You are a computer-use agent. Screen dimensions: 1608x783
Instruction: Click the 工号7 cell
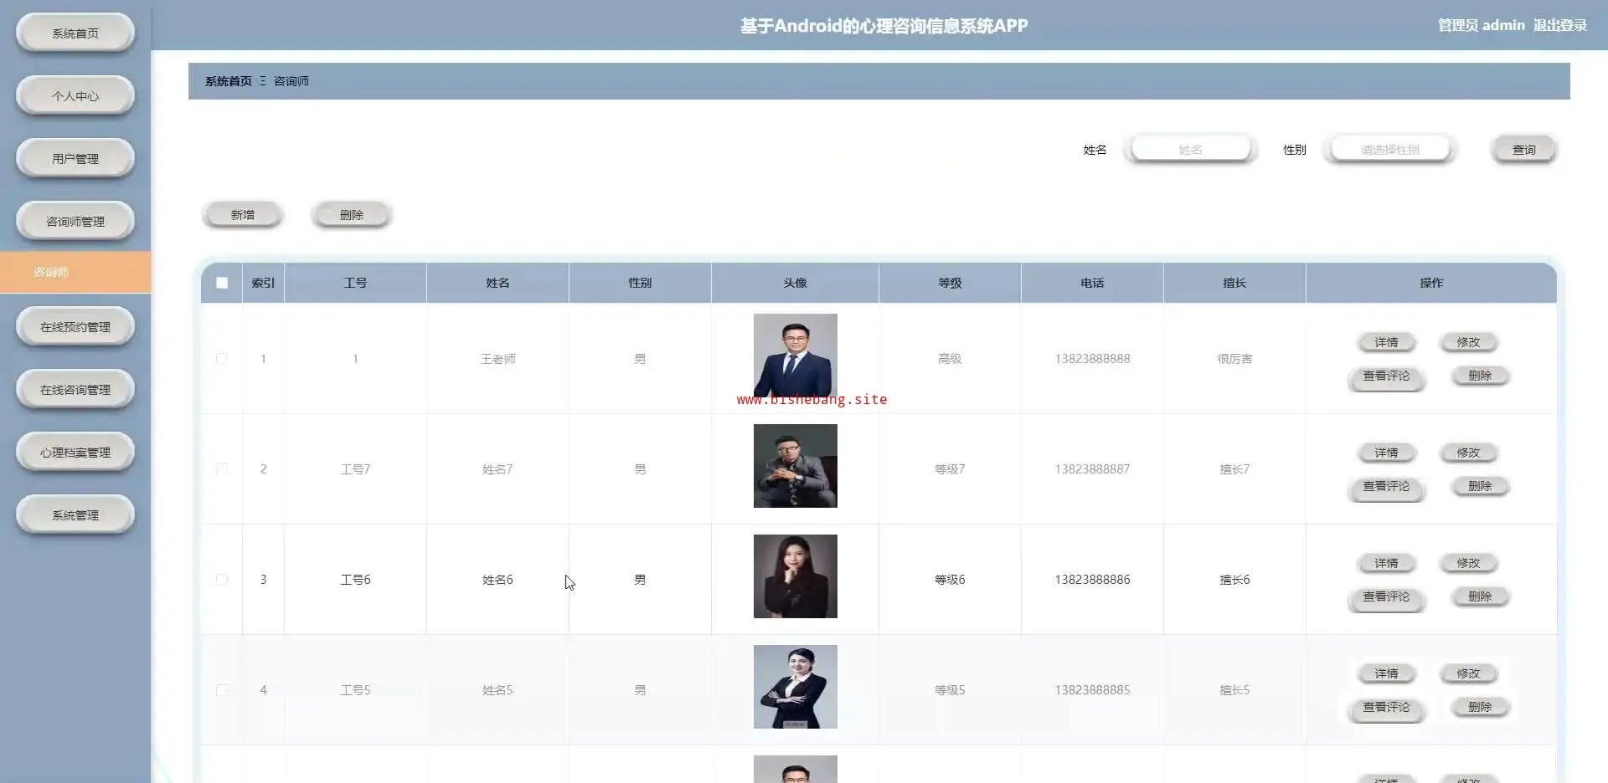tap(355, 469)
